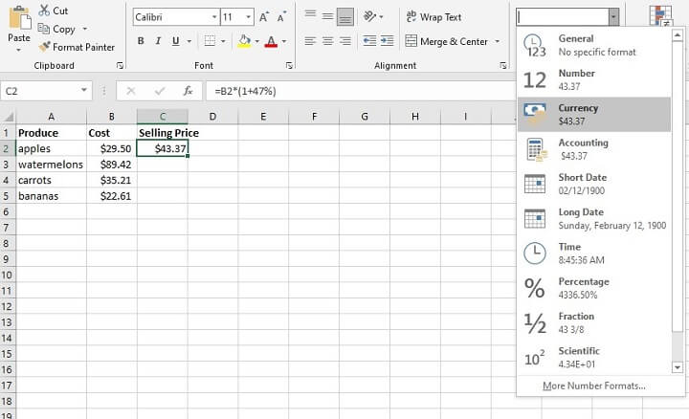Set Middle Align vertical alignment
The width and height of the screenshot is (689, 419).
[x=327, y=16]
